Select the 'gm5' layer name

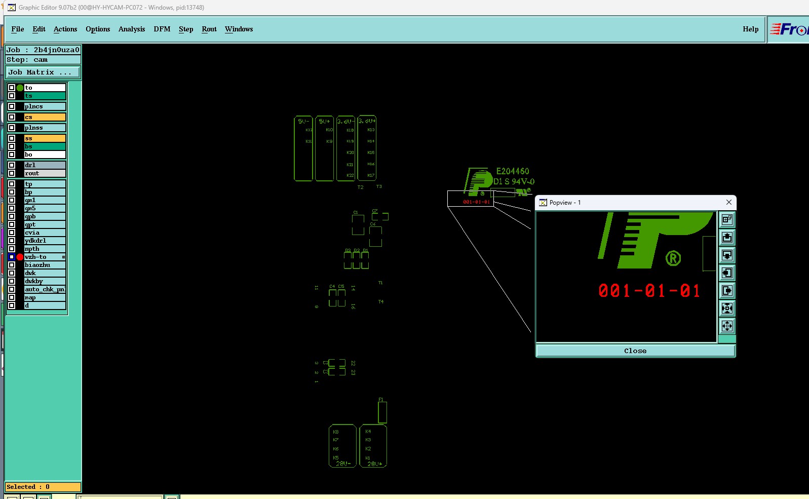pos(45,208)
